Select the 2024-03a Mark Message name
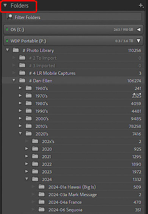The height and width of the screenshot is (214, 148). coord(73,195)
